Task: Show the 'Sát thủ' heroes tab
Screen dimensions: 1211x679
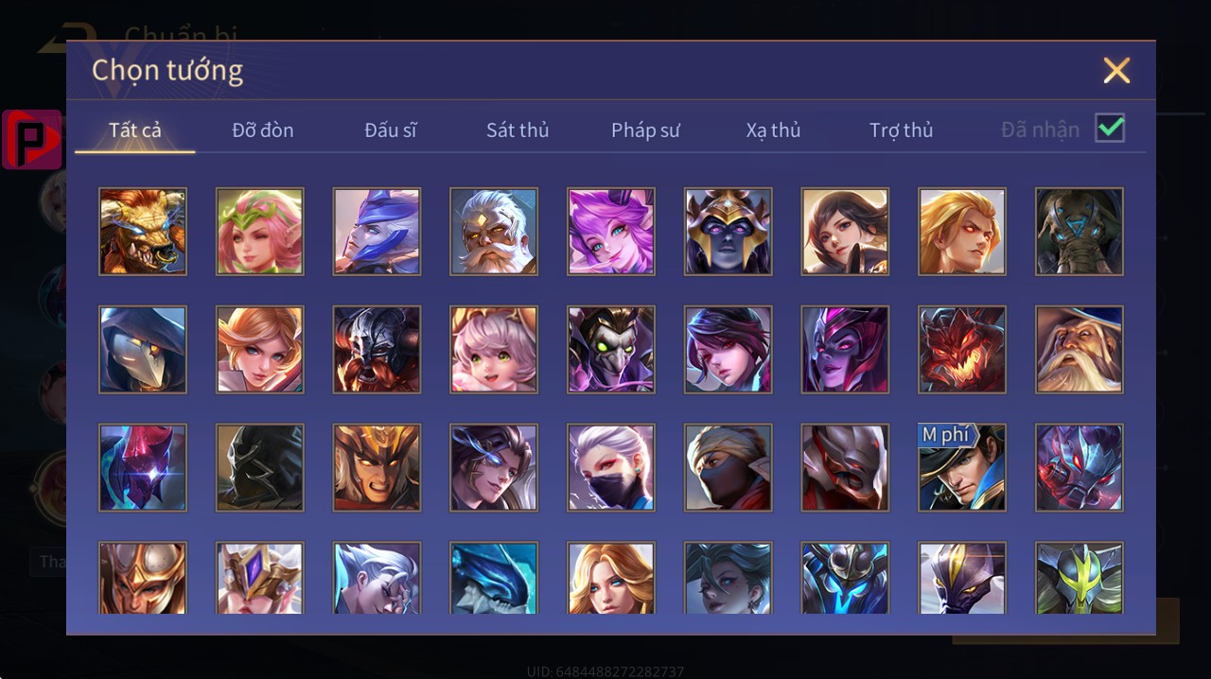Action: point(518,131)
